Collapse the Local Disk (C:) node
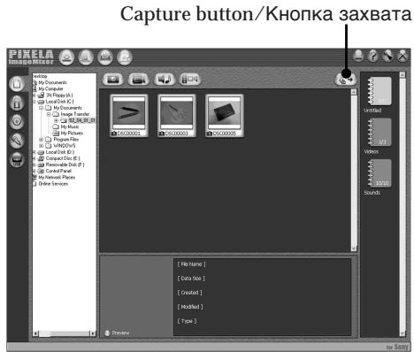414x352 pixels. tap(34, 102)
